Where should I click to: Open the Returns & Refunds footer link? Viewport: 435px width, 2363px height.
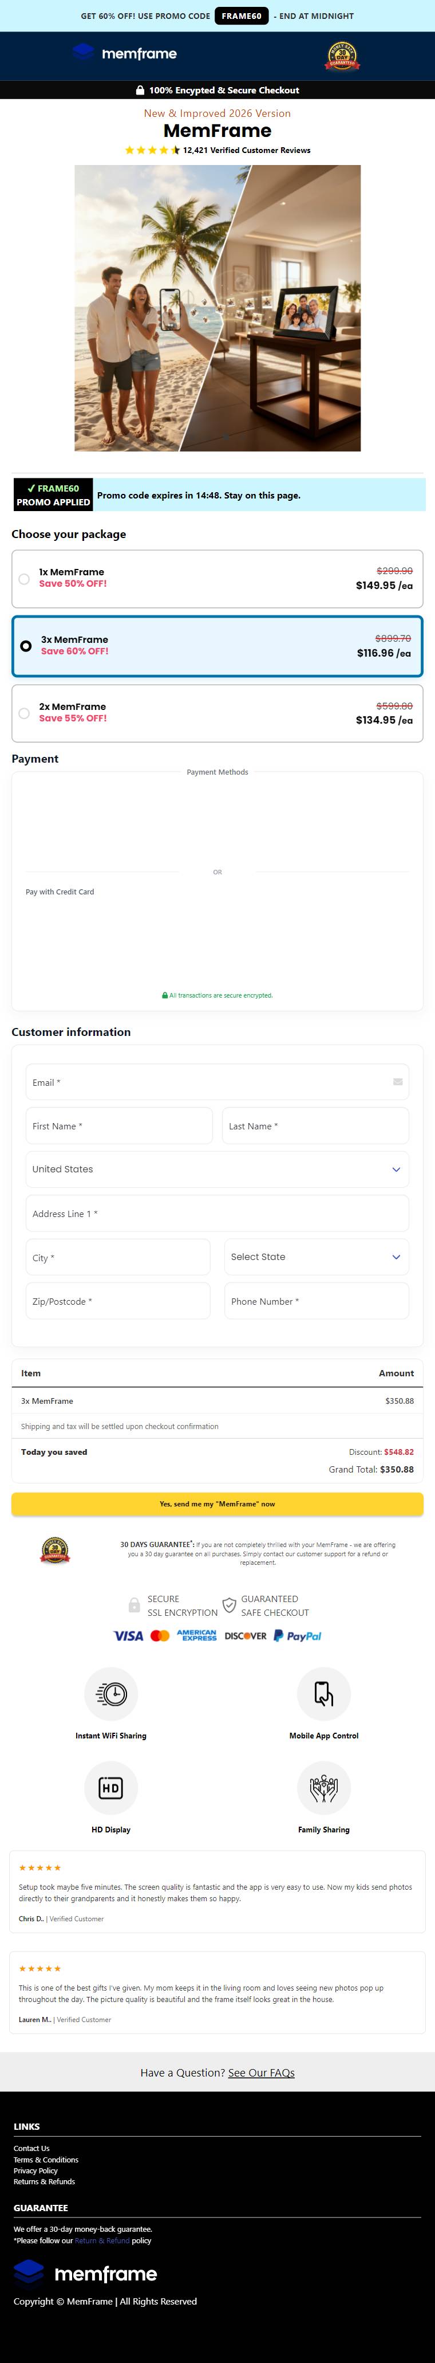44,2183
